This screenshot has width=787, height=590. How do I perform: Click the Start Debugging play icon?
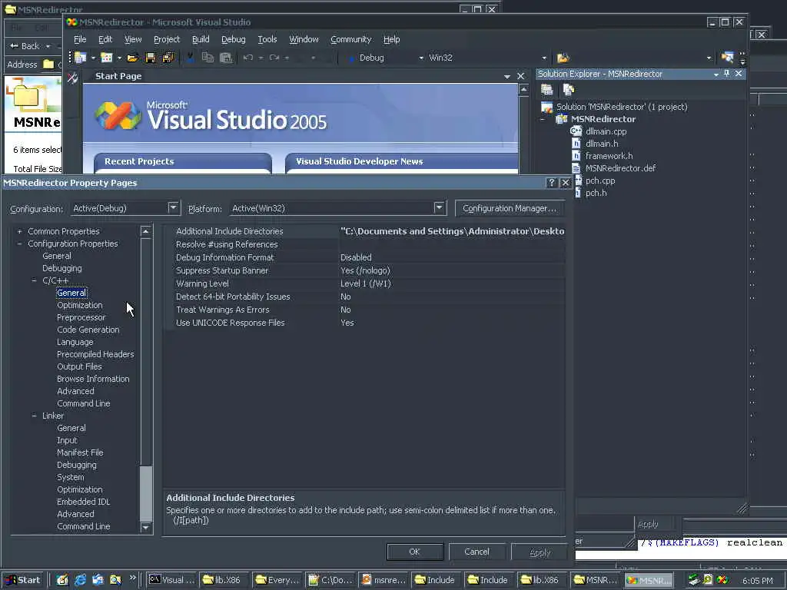(x=351, y=58)
